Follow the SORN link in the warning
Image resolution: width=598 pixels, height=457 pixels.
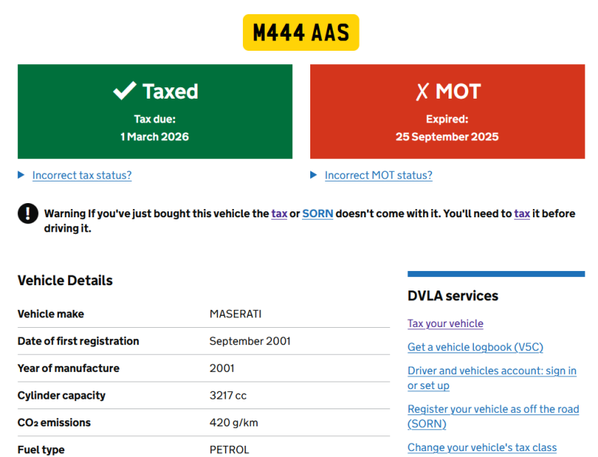point(318,214)
